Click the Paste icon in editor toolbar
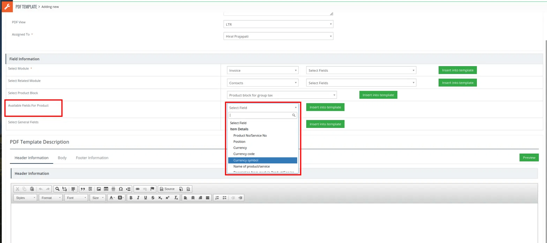Image resolution: width=547 pixels, height=243 pixels. pos(32,189)
